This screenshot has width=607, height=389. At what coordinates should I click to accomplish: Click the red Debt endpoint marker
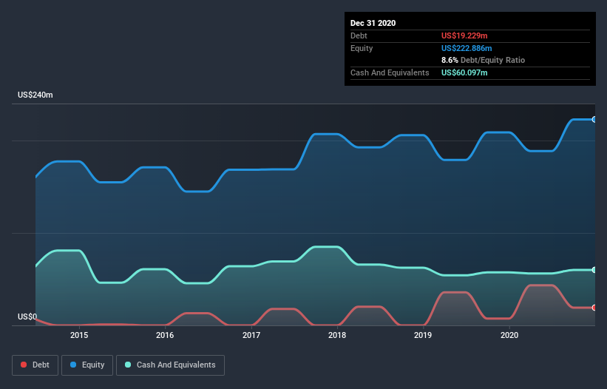tap(594, 308)
